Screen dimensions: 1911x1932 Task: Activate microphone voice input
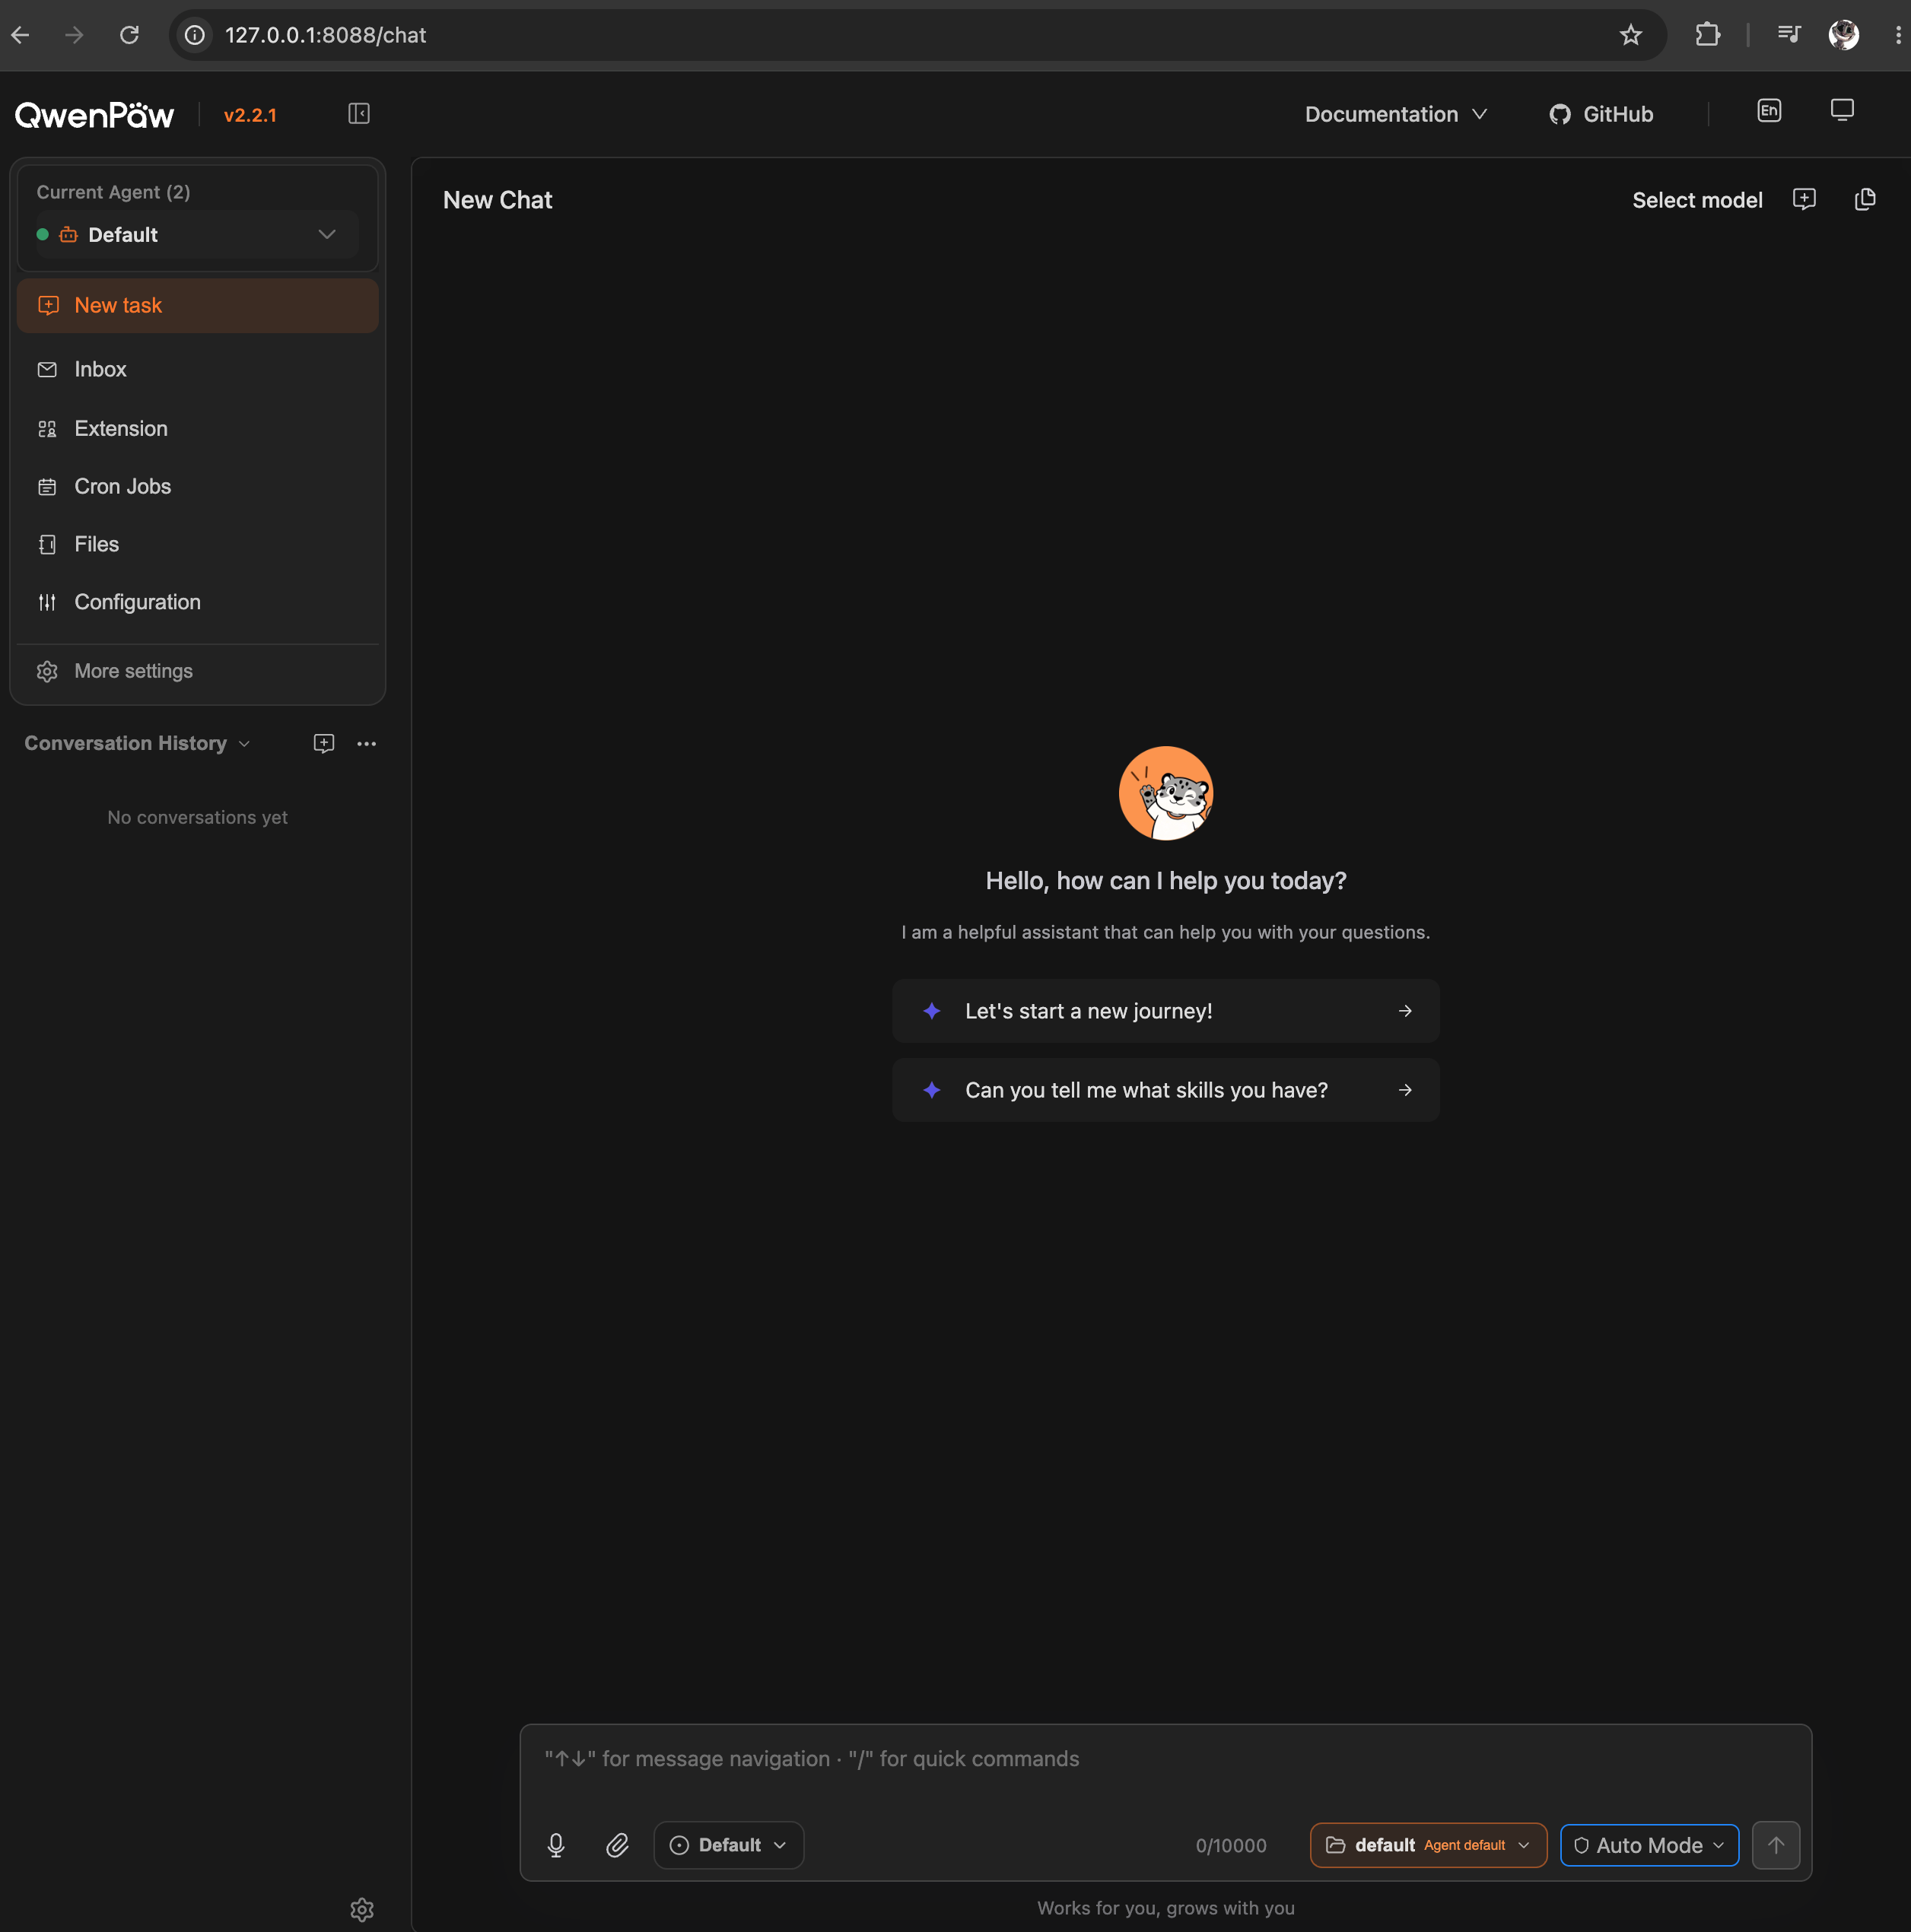(x=556, y=1845)
